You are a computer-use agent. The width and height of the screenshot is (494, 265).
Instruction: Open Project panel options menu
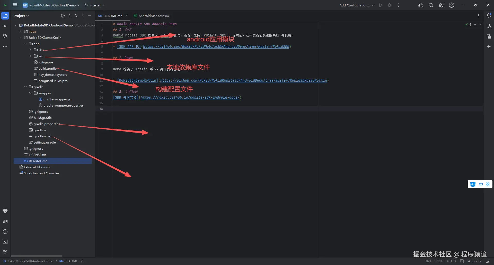pos(83,16)
